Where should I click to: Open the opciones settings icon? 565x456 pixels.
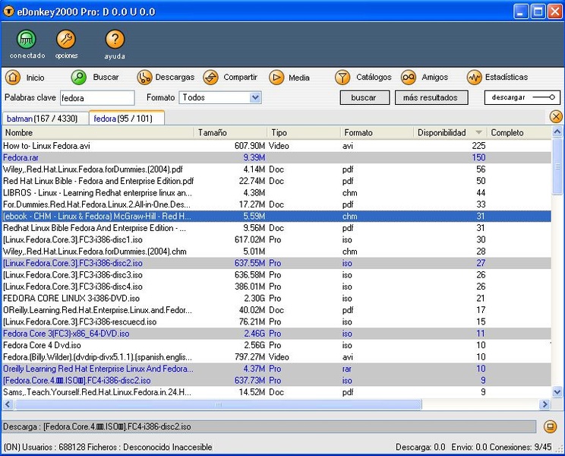point(66,40)
